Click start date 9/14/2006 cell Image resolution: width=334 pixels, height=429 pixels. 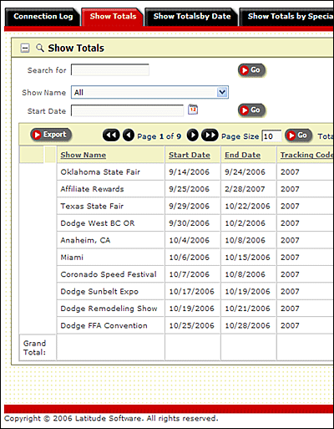[192, 171]
